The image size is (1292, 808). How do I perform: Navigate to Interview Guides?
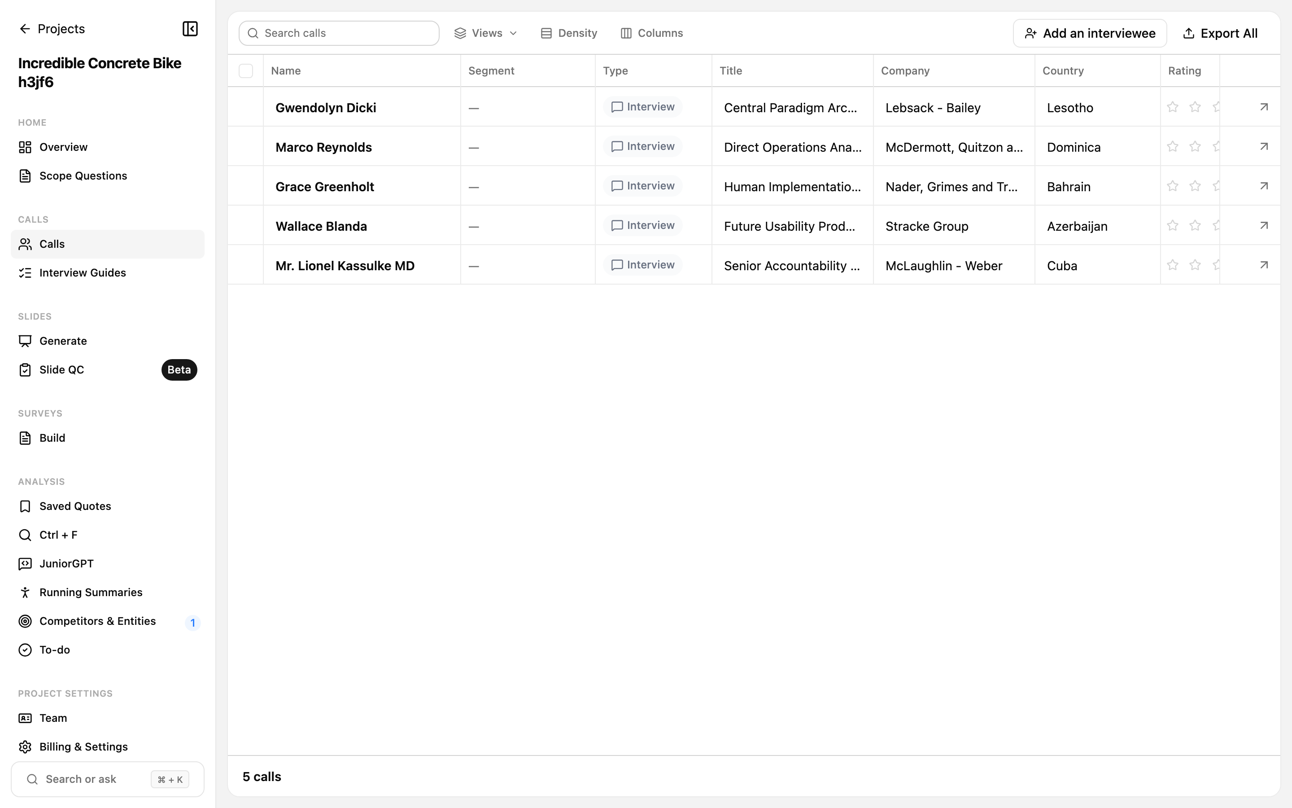[x=107, y=272]
